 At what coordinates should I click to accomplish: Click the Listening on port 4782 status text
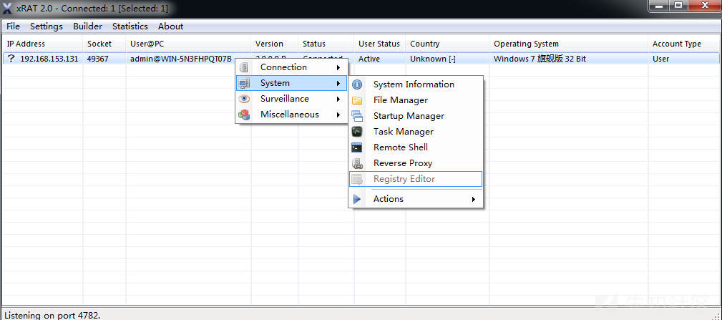tap(52, 316)
